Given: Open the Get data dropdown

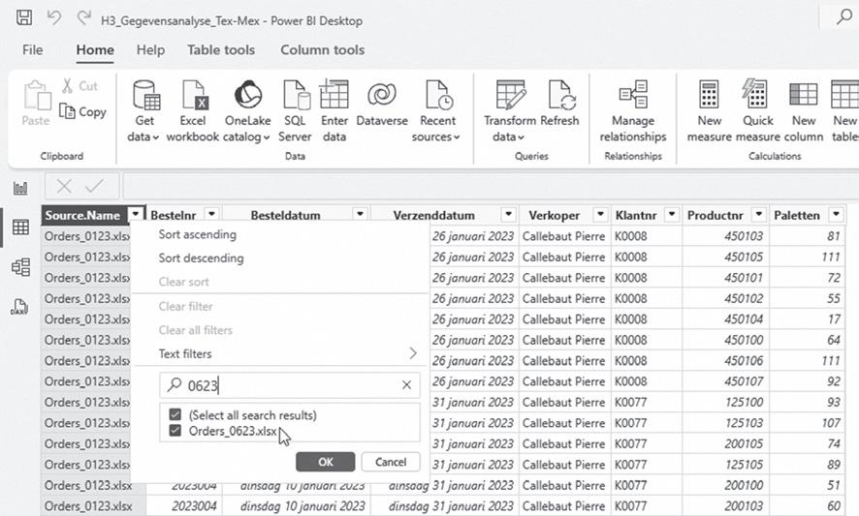Looking at the screenshot, I should click(143, 137).
